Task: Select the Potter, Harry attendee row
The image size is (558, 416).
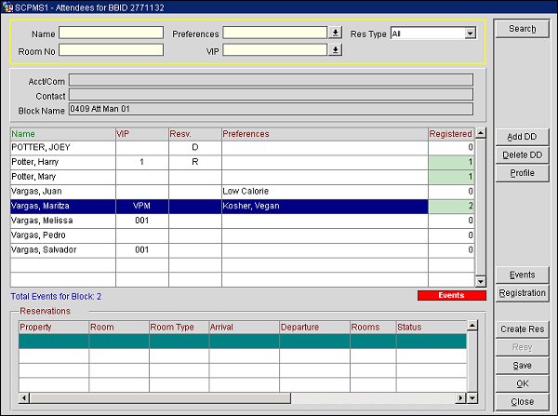Action: click(x=61, y=162)
